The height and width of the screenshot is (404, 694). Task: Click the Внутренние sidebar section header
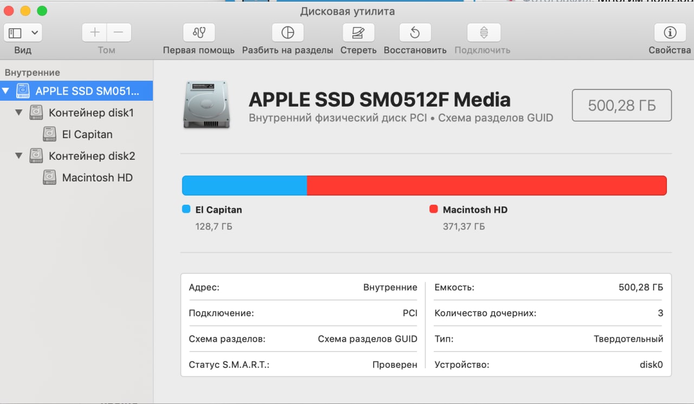pyautogui.click(x=33, y=73)
